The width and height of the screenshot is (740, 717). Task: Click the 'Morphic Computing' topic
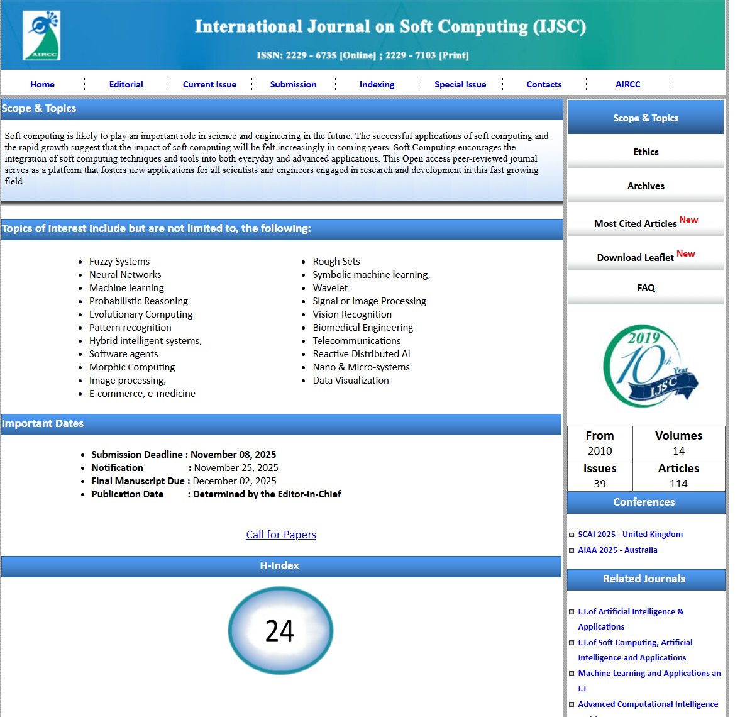(132, 367)
